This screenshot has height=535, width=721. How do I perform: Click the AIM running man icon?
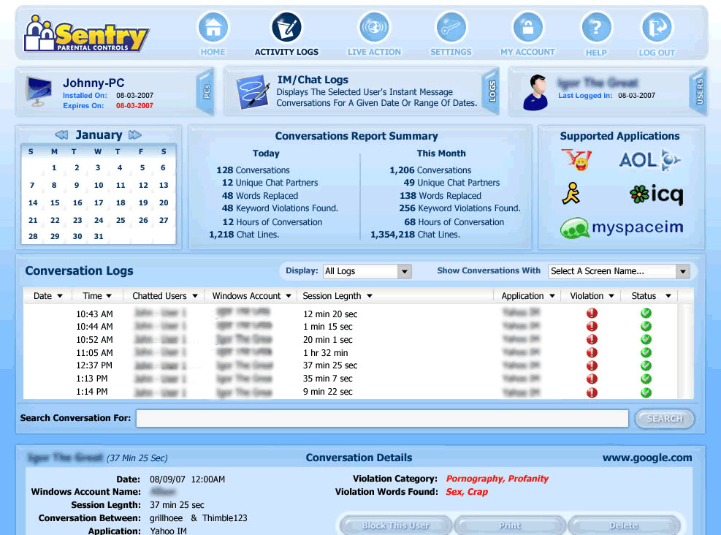tap(571, 193)
